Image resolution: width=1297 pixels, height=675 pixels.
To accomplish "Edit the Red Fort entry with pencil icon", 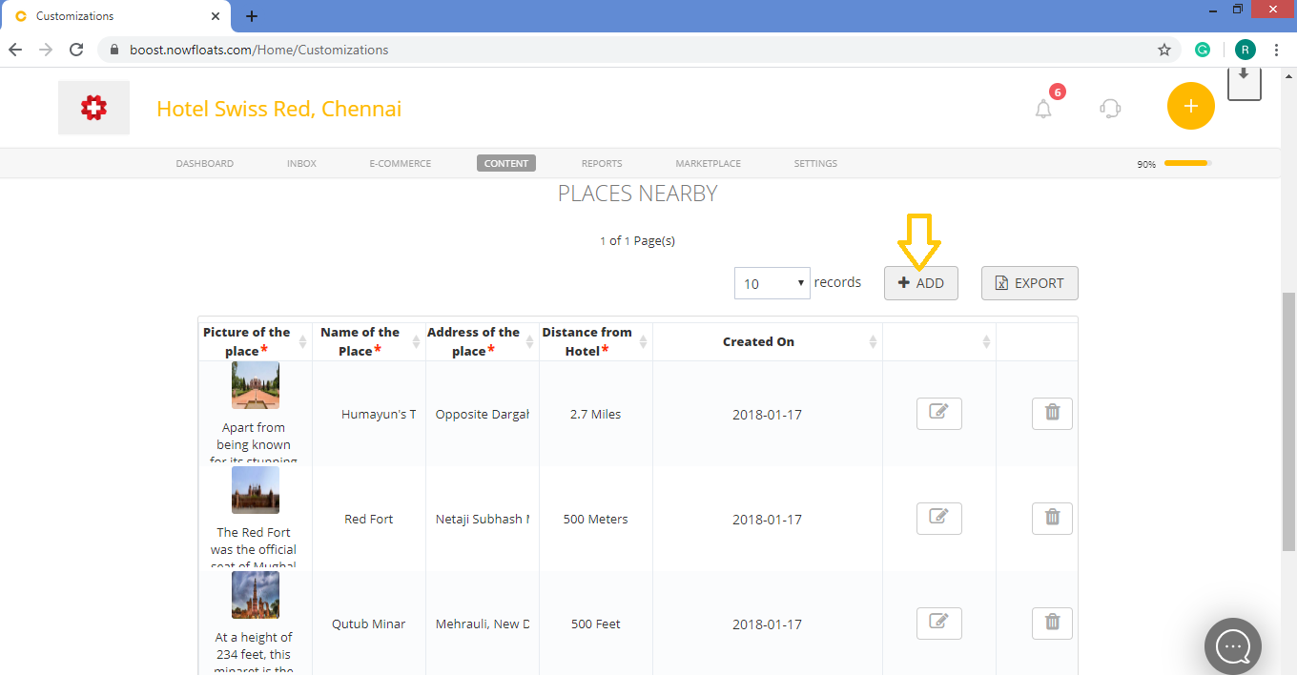I will click(x=938, y=518).
